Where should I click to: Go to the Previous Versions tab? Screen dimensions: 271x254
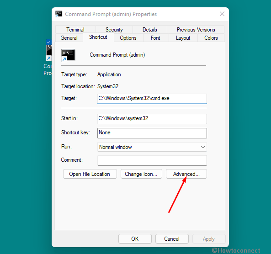click(x=196, y=30)
